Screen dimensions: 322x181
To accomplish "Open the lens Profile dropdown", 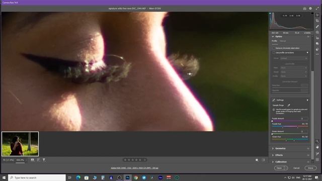I will click(x=294, y=76).
